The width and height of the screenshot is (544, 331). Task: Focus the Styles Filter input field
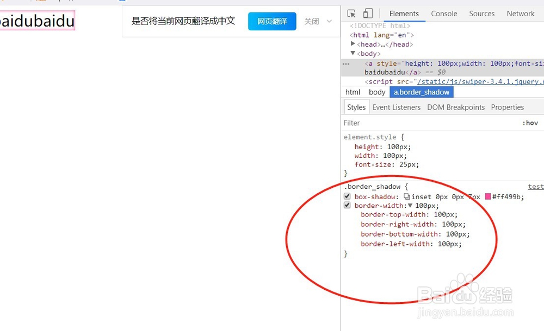[430, 123]
